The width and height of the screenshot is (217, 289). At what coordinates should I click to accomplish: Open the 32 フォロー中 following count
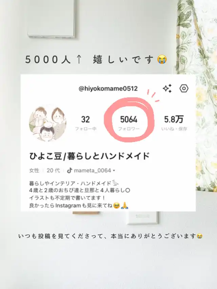click(x=86, y=123)
